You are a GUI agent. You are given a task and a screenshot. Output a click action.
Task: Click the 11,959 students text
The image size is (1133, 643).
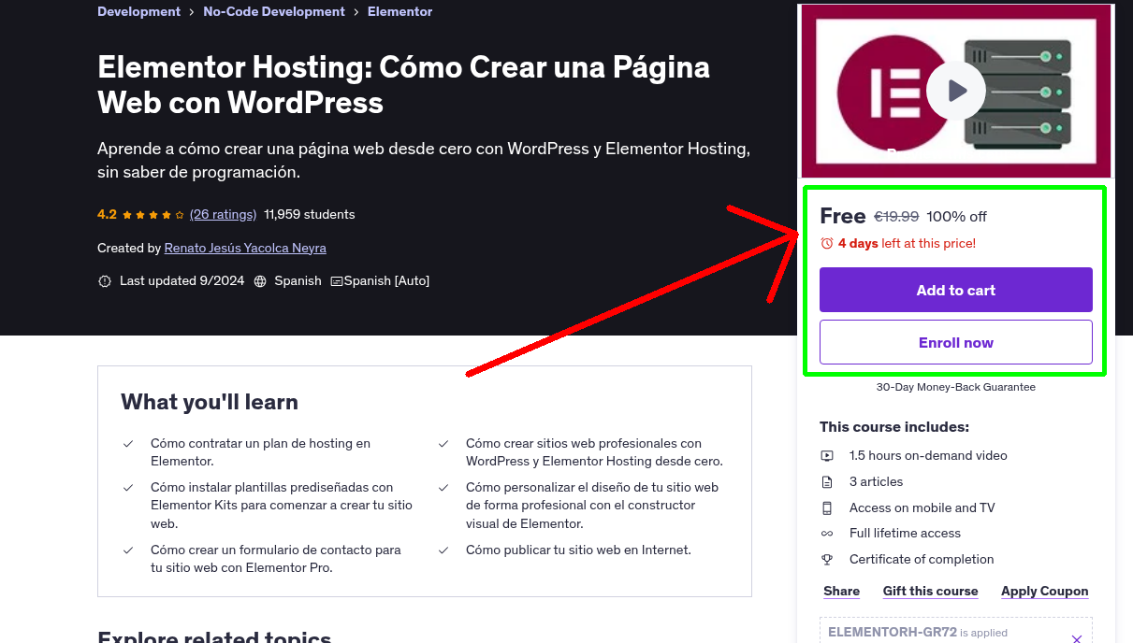pos(310,214)
